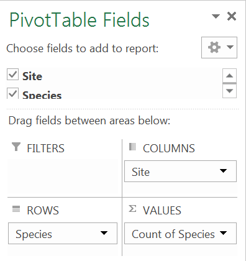Click the Columns area icon
Screen dimensions: 246x261
[132, 147]
